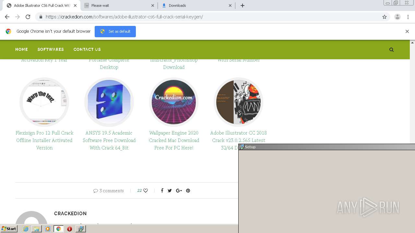Click the Crackedion.com sunset thumbnail

tap(174, 102)
